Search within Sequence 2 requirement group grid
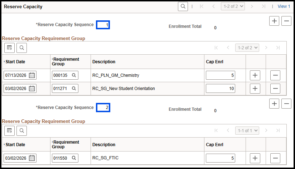Viewport: 295px width, 169px height. coord(21,130)
